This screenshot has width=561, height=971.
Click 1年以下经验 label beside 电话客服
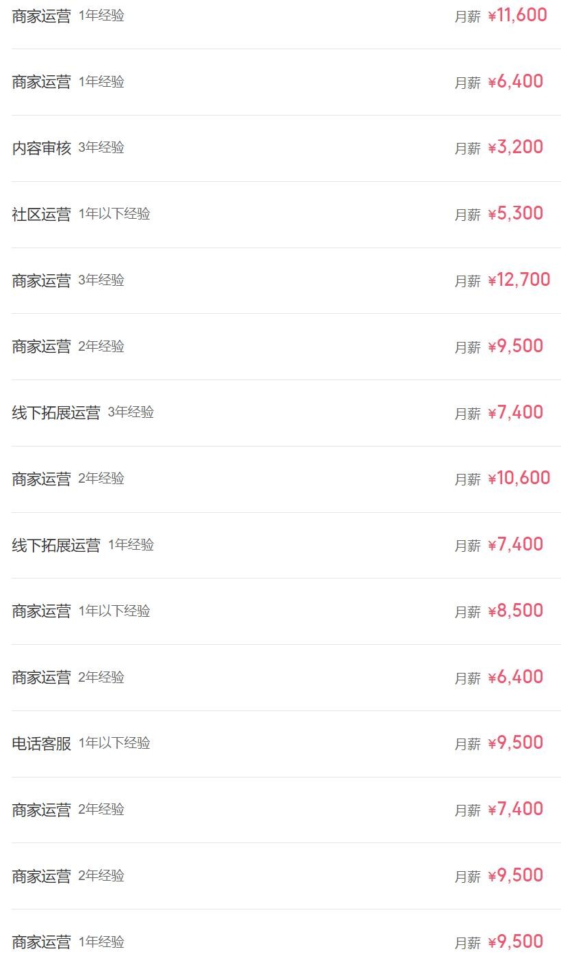pyautogui.click(x=114, y=743)
